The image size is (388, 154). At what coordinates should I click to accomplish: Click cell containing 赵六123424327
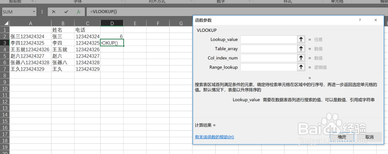pyautogui.click(x=30, y=56)
